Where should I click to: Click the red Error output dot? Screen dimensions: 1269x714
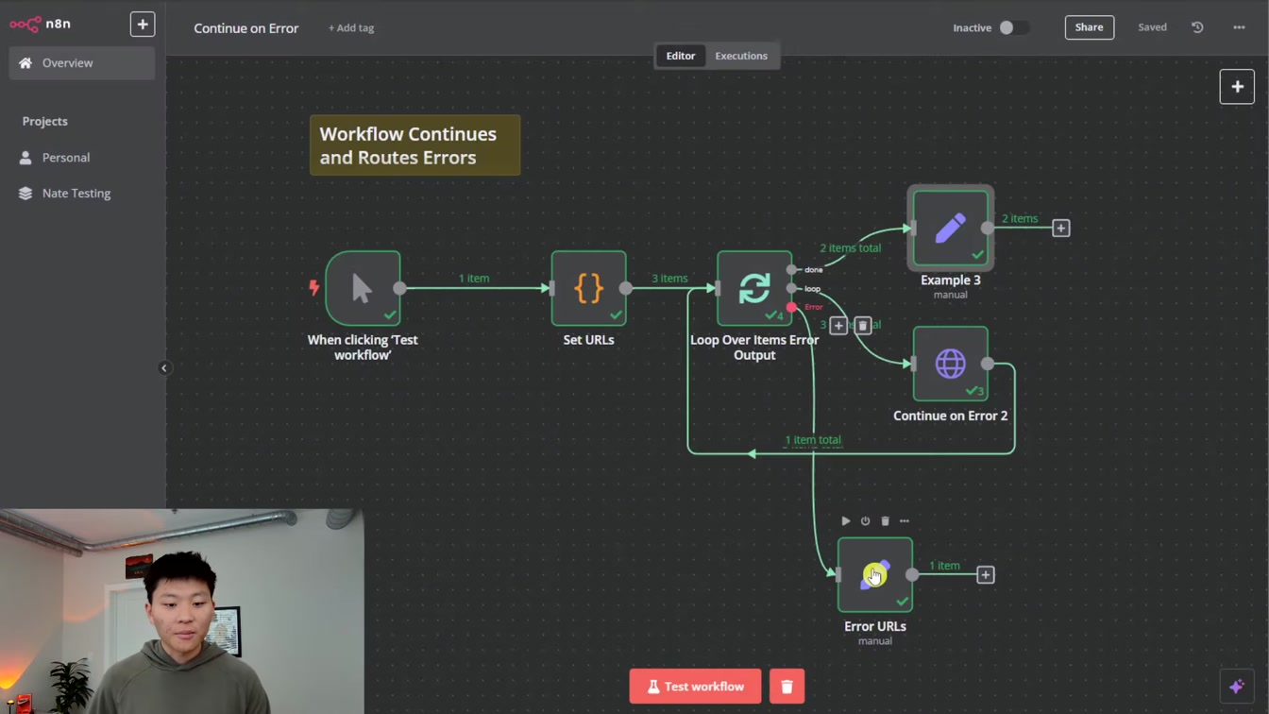pos(791,307)
